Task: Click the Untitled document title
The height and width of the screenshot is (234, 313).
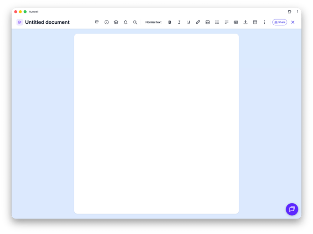Action: tap(47, 22)
